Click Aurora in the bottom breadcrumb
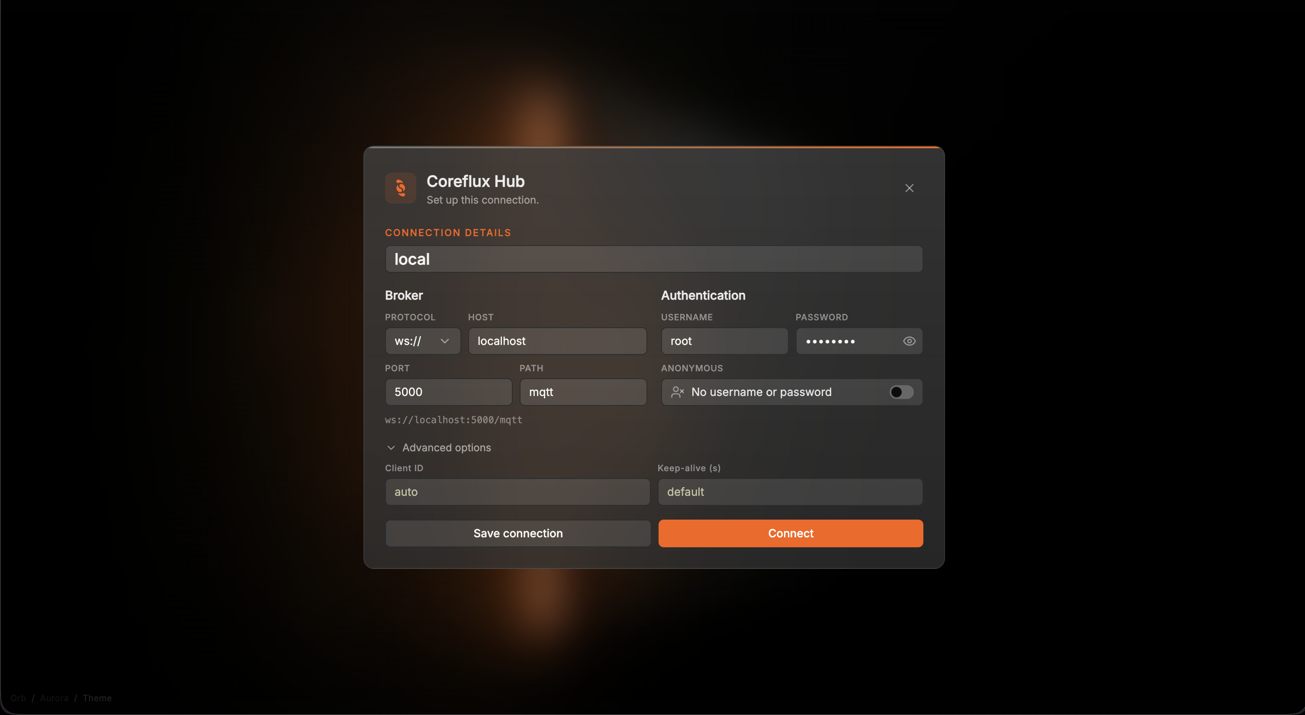The height and width of the screenshot is (715, 1305). 54,698
